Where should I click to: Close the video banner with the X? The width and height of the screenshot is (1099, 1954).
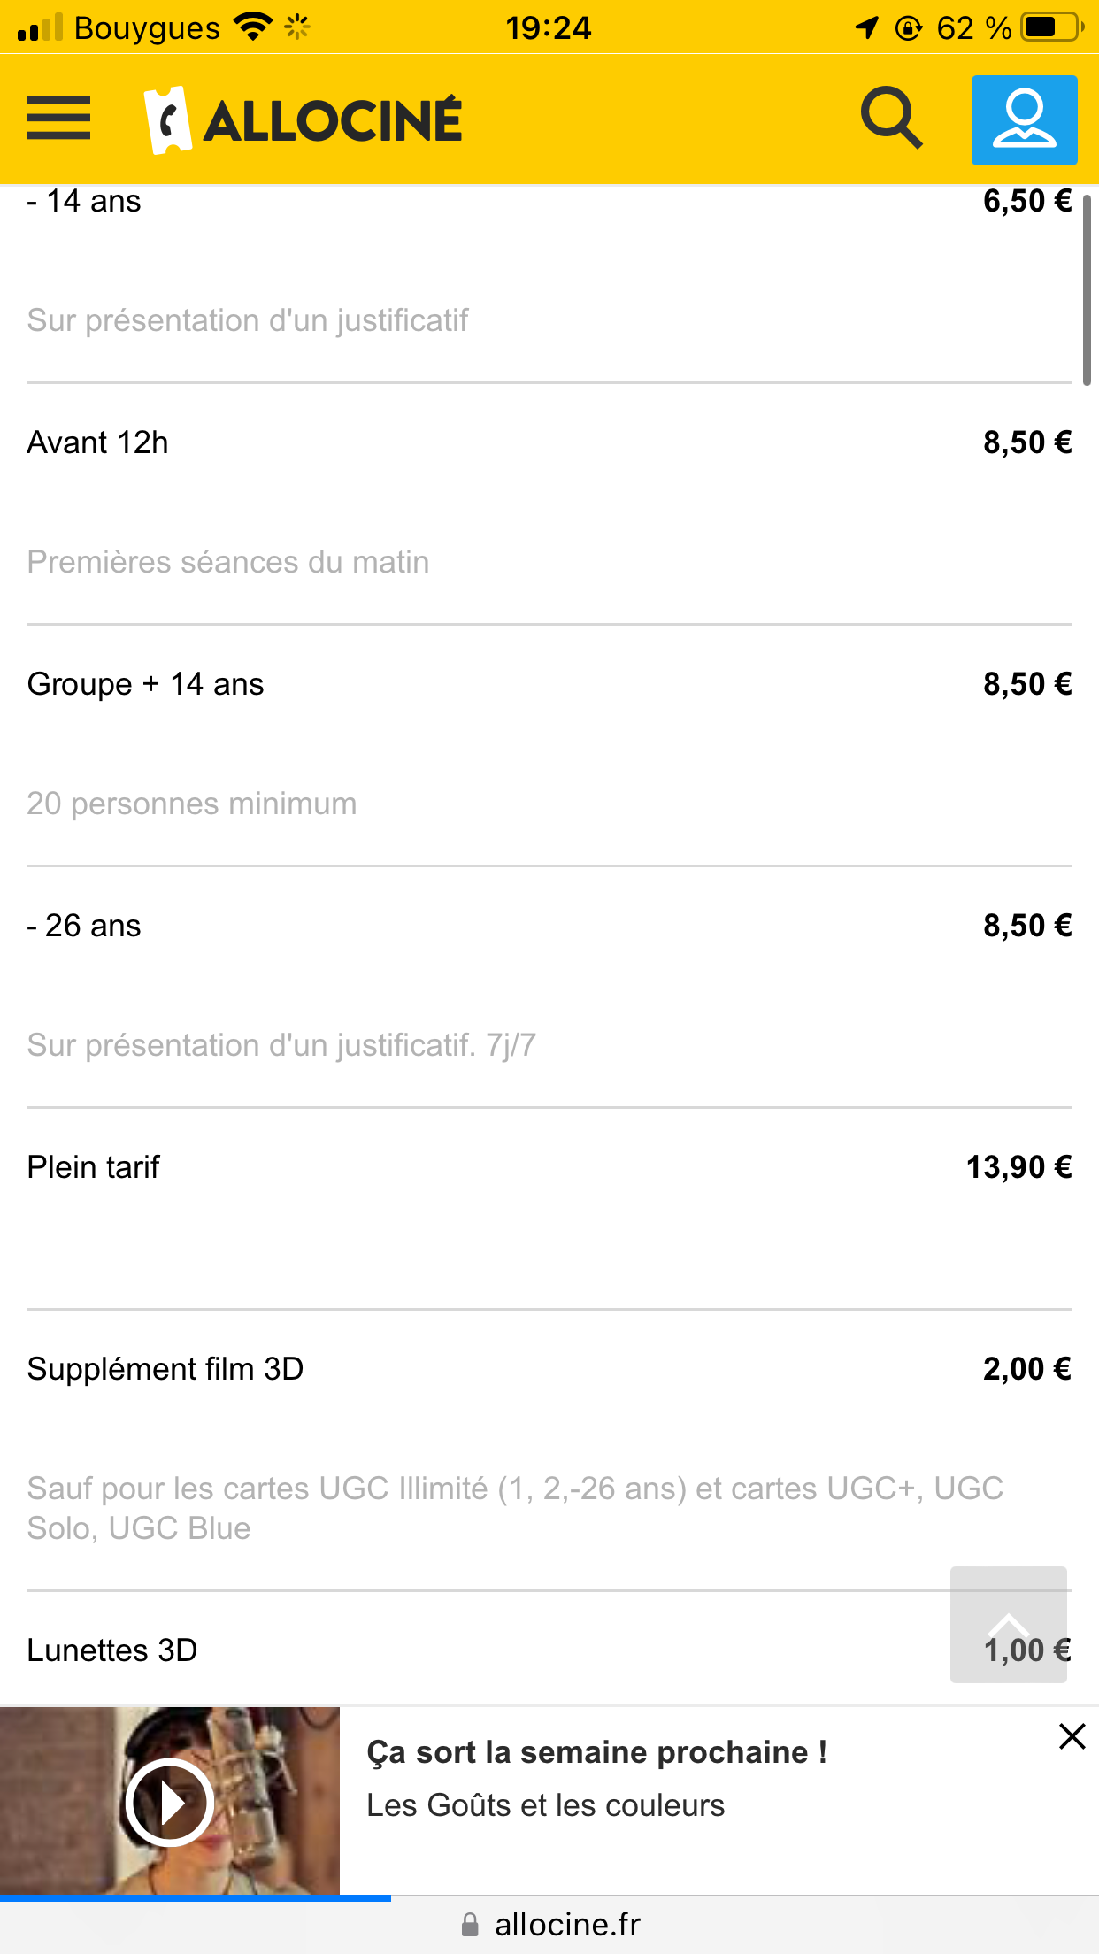pos(1072,1736)
